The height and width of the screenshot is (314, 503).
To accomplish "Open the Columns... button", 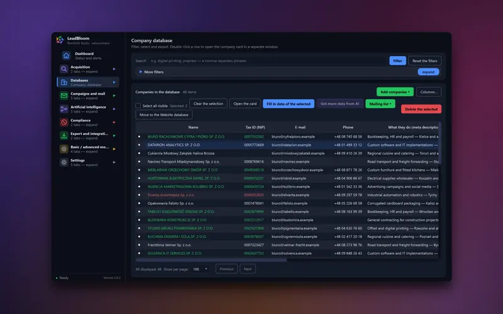I will coord(429,92).
